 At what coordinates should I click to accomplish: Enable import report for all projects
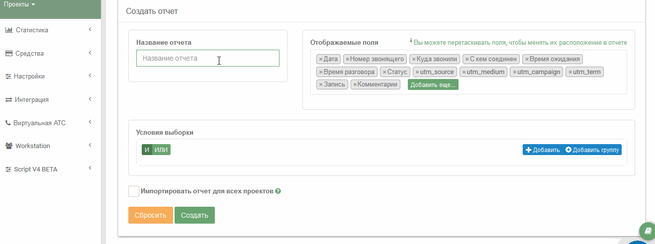coord(134,191)
